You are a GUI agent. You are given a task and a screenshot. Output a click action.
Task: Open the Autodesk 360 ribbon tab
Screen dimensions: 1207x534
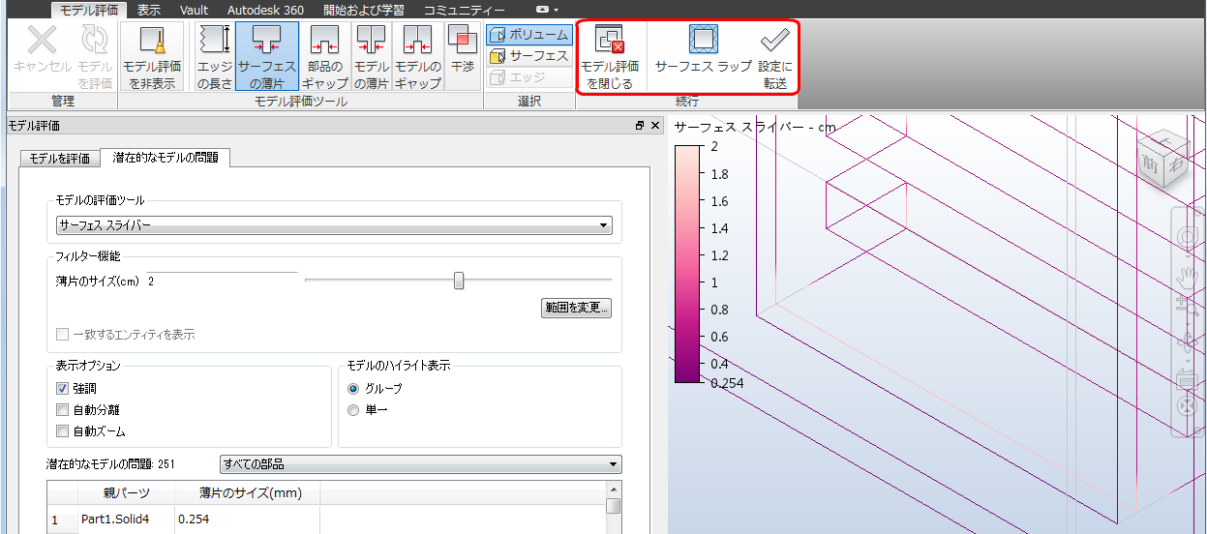tap(265, 10)
